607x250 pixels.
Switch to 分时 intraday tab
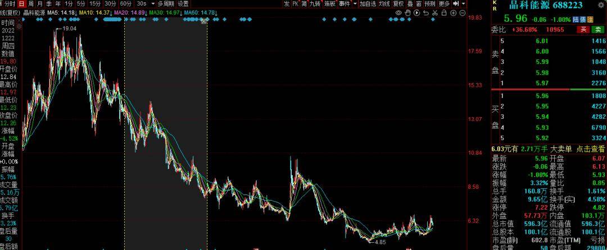10,4
